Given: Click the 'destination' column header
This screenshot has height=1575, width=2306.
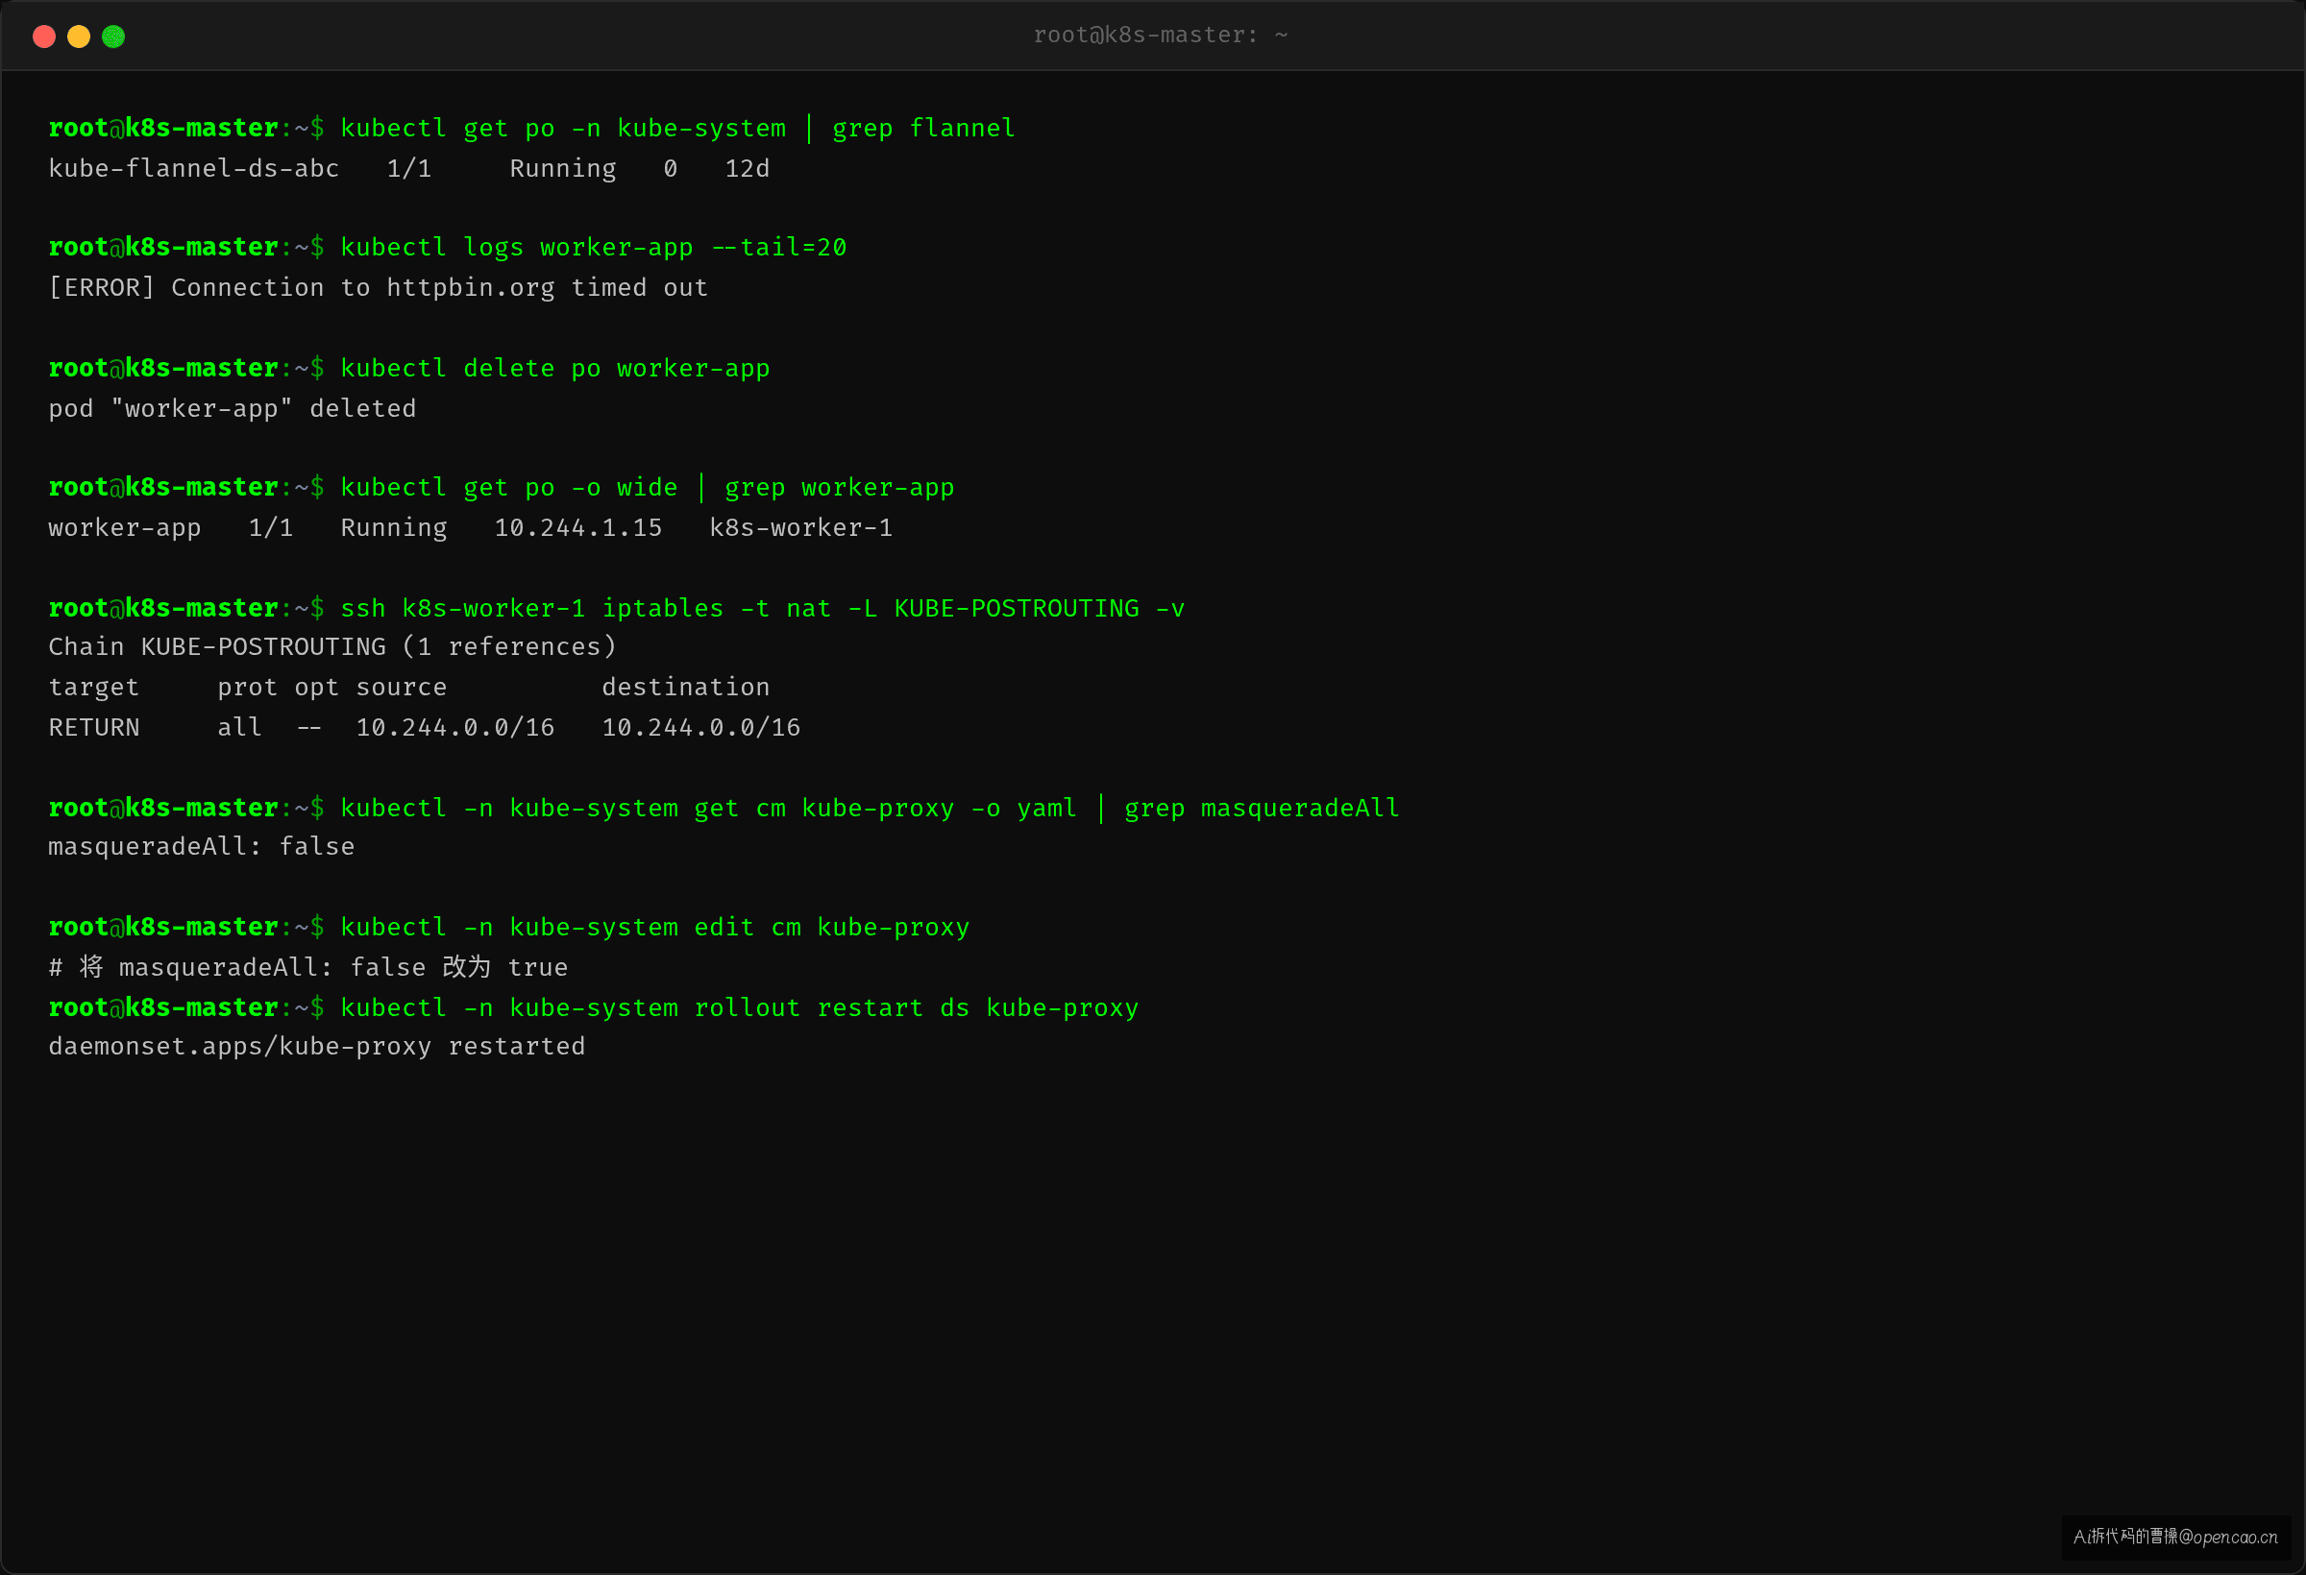Looking at the screenshot, I should (x=686, y=688).
